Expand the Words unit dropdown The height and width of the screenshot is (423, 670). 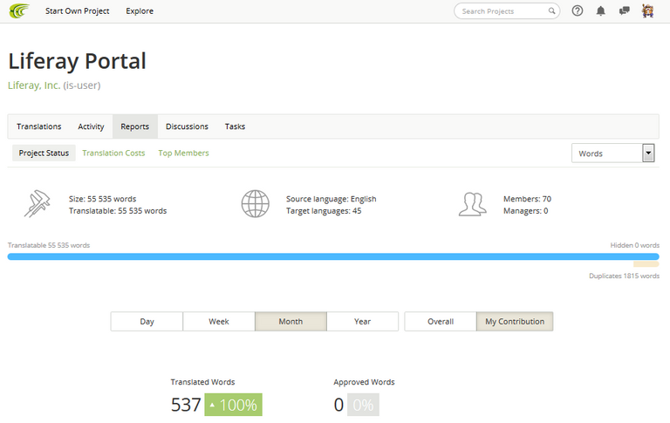(612, 154)
